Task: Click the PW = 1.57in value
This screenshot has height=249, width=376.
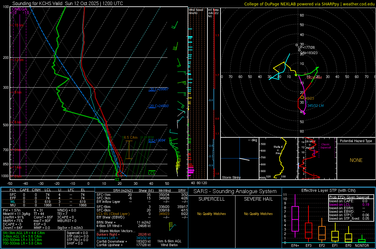Action: pyautogui.click(x=12, y=210)
